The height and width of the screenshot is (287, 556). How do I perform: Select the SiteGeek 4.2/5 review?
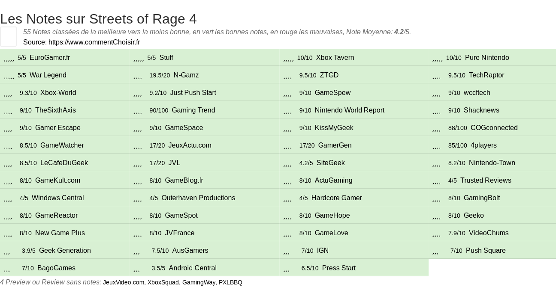(354, 163)
